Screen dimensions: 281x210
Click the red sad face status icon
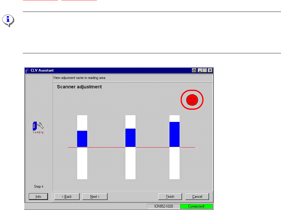[192, 100]
